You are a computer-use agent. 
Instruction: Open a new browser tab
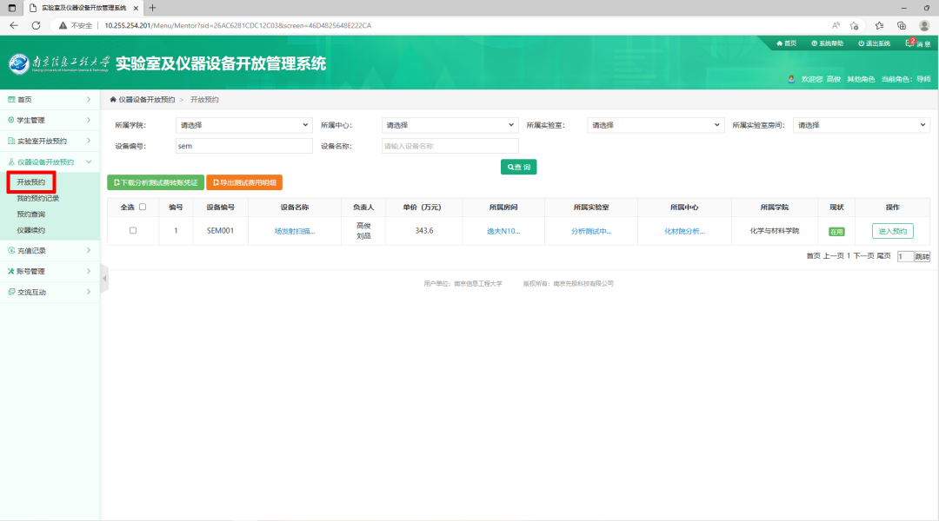coord(152,8)
